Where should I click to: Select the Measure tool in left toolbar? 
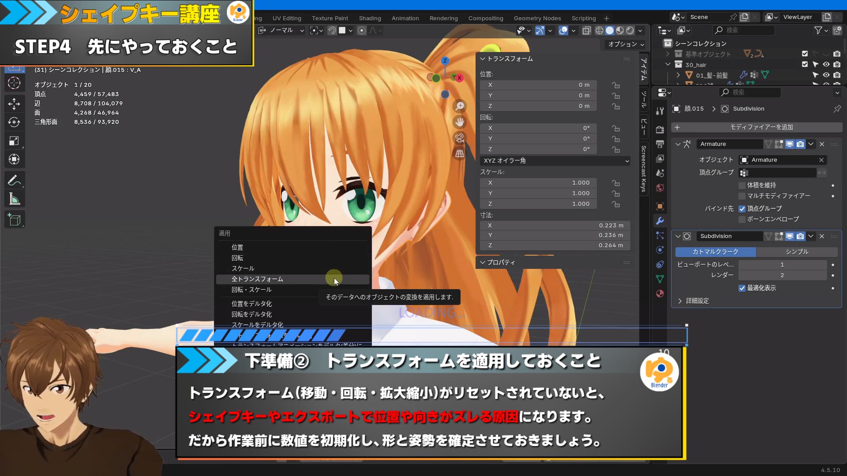(14, 199)
